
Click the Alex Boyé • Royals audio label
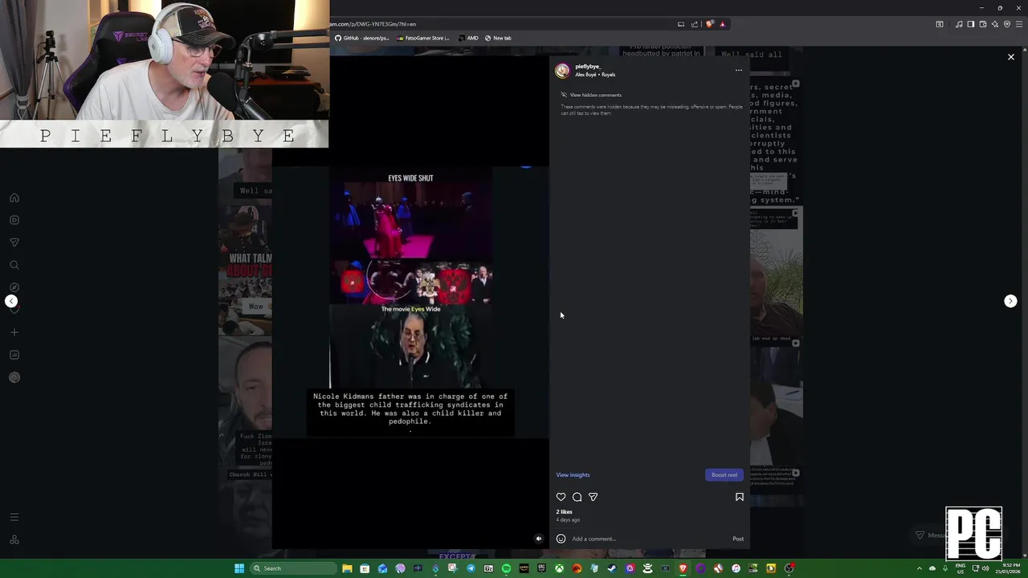pyautogui.click(x=595, y=75)
